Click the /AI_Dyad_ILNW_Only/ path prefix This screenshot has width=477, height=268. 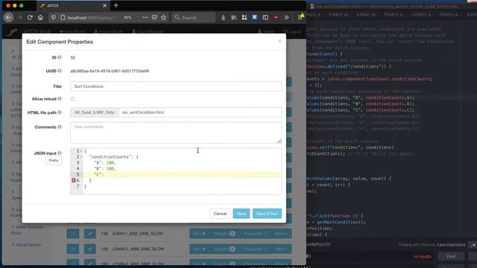95,112
